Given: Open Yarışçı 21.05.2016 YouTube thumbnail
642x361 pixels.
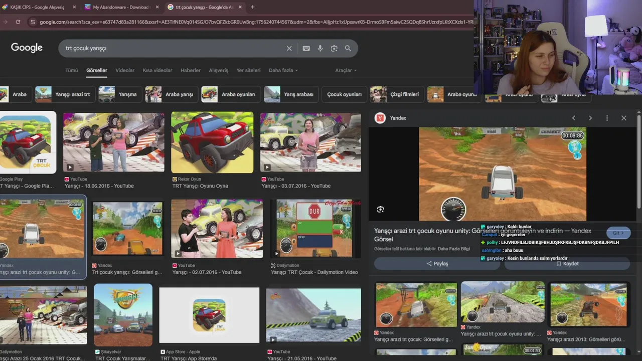Looking at the screenshot, I should [313, 315].
